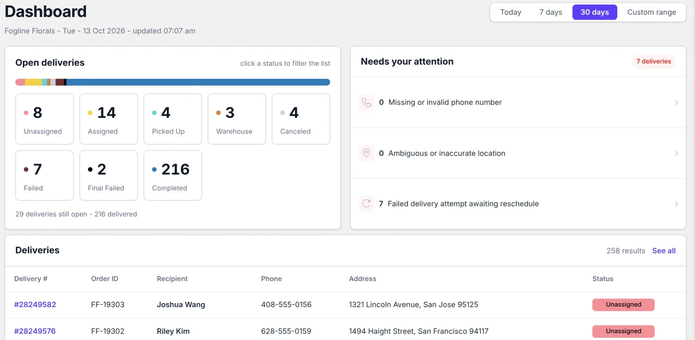This screenshot has height=340, width=695.
Task: Click the Phone column header
Action: (x=271, y=279)
